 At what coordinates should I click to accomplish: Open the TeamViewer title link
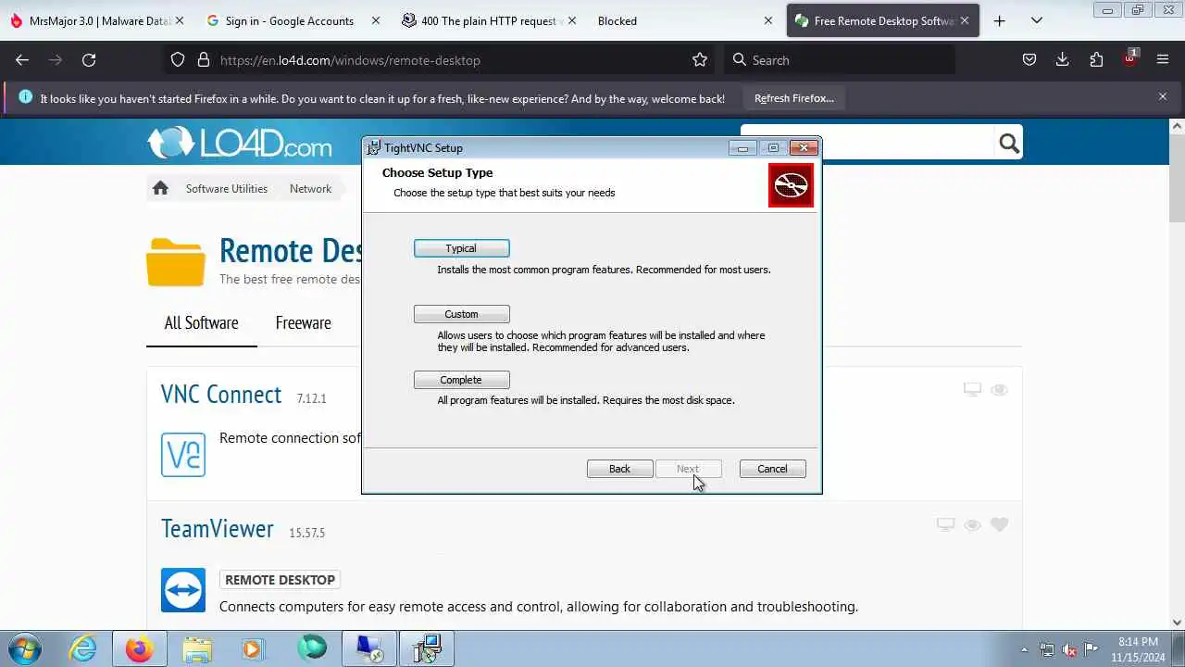click(218, 528)
